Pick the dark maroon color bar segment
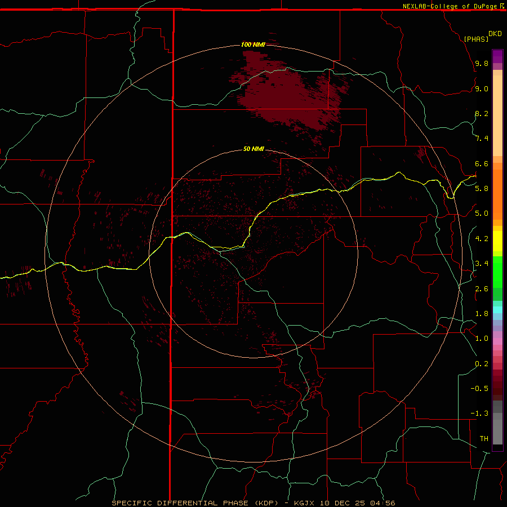507x507 pixels. 497,385
